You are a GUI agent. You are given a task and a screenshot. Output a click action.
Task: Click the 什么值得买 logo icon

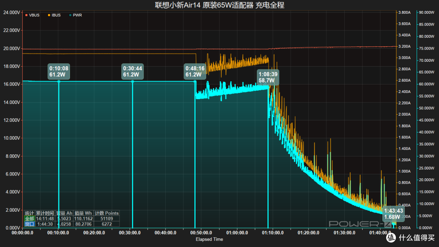point(391,238)
